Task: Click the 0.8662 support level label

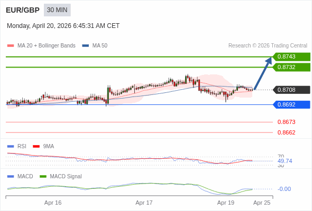Action: click(286, 132)
